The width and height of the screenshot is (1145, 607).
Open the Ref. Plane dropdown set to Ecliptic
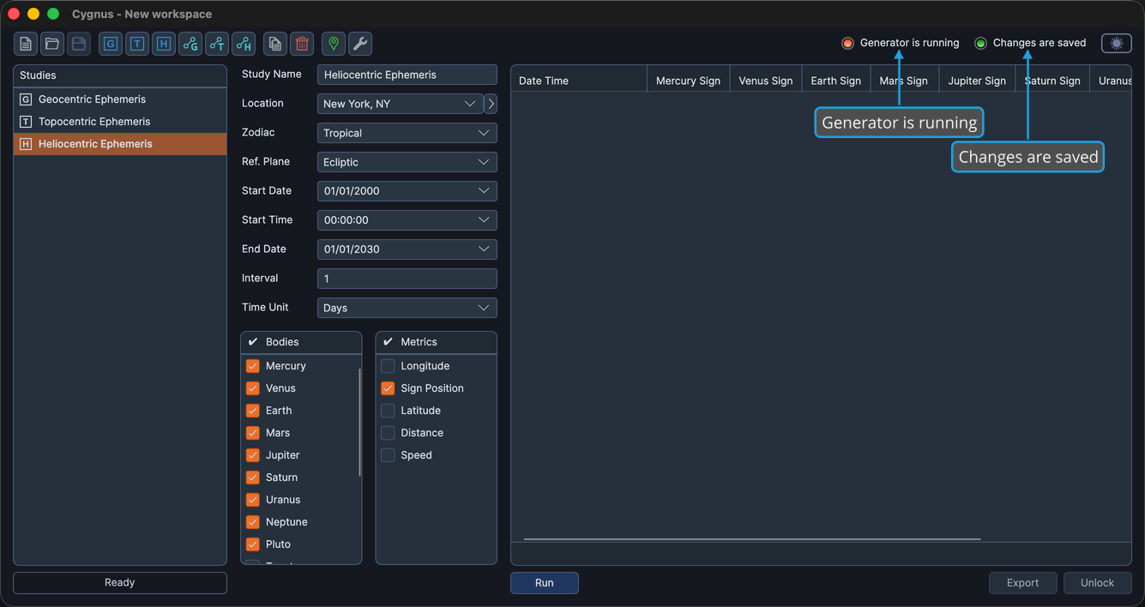point(407,162)
